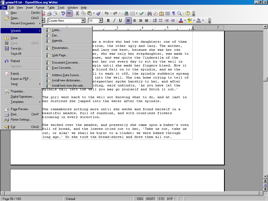This screenshot has height=201, width=268.
Task: Click the Redo arrow icon
Action: click(x=115, y=13)
